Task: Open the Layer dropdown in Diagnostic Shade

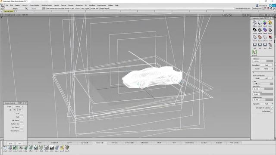Action: [x=267, y=69]
